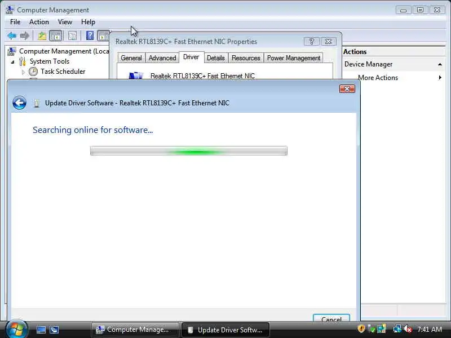Click More Actions in the Actions pane
This screenshot has width=451, height=338.
pyautogui.click(x=378, y=78)
